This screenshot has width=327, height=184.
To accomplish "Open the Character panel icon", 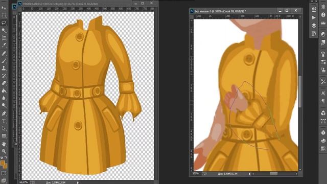I will tap(323, 93).
